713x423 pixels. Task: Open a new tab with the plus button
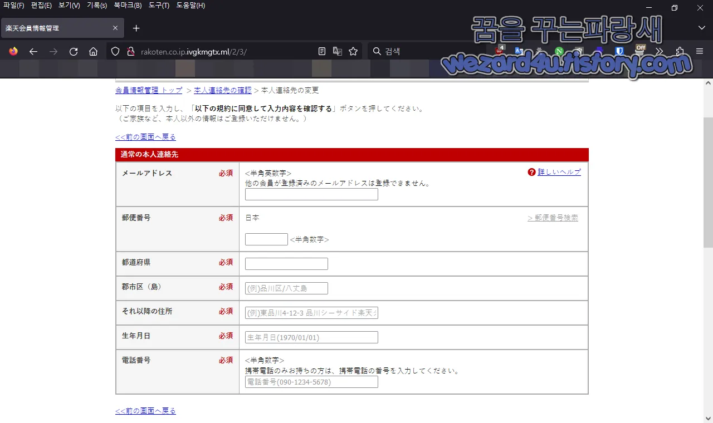(x=136, y=28)
